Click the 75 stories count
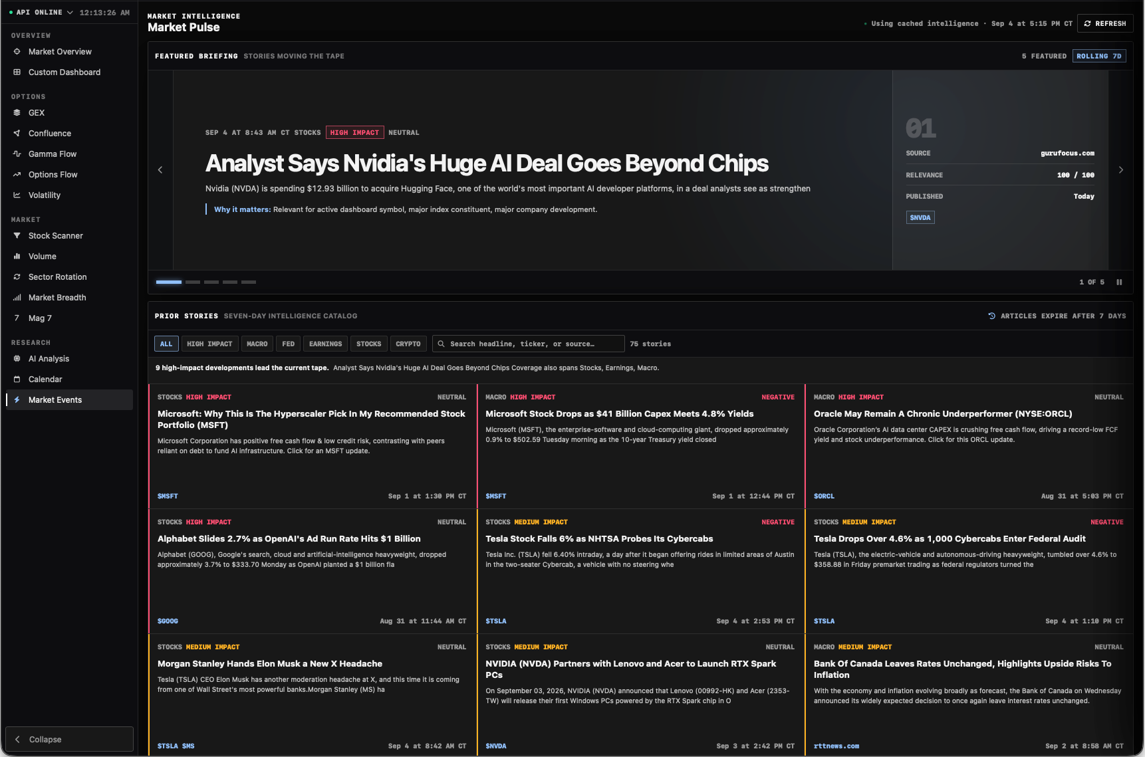The width and height of the screenshot is (1145, 757). point(650,344)
